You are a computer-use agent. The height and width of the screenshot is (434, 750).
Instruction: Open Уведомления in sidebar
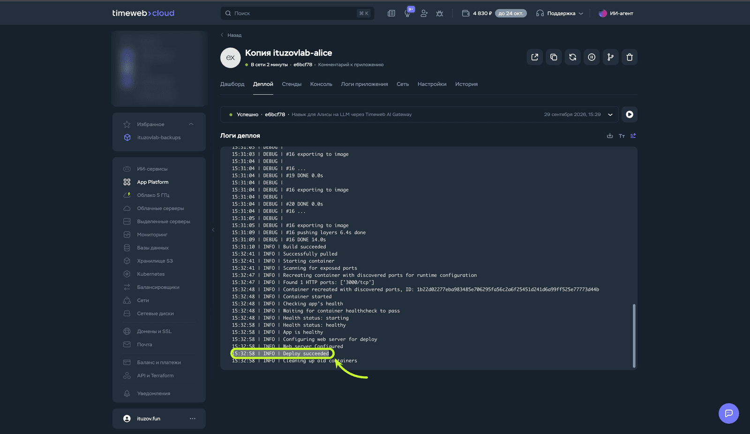click(x=153, y=394)
